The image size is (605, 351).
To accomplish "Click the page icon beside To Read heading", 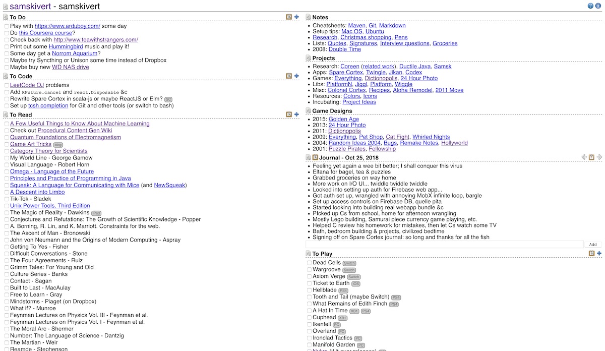I will (x=6, y=114).
